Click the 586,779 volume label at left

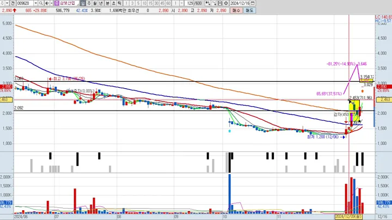pos(6,203)
